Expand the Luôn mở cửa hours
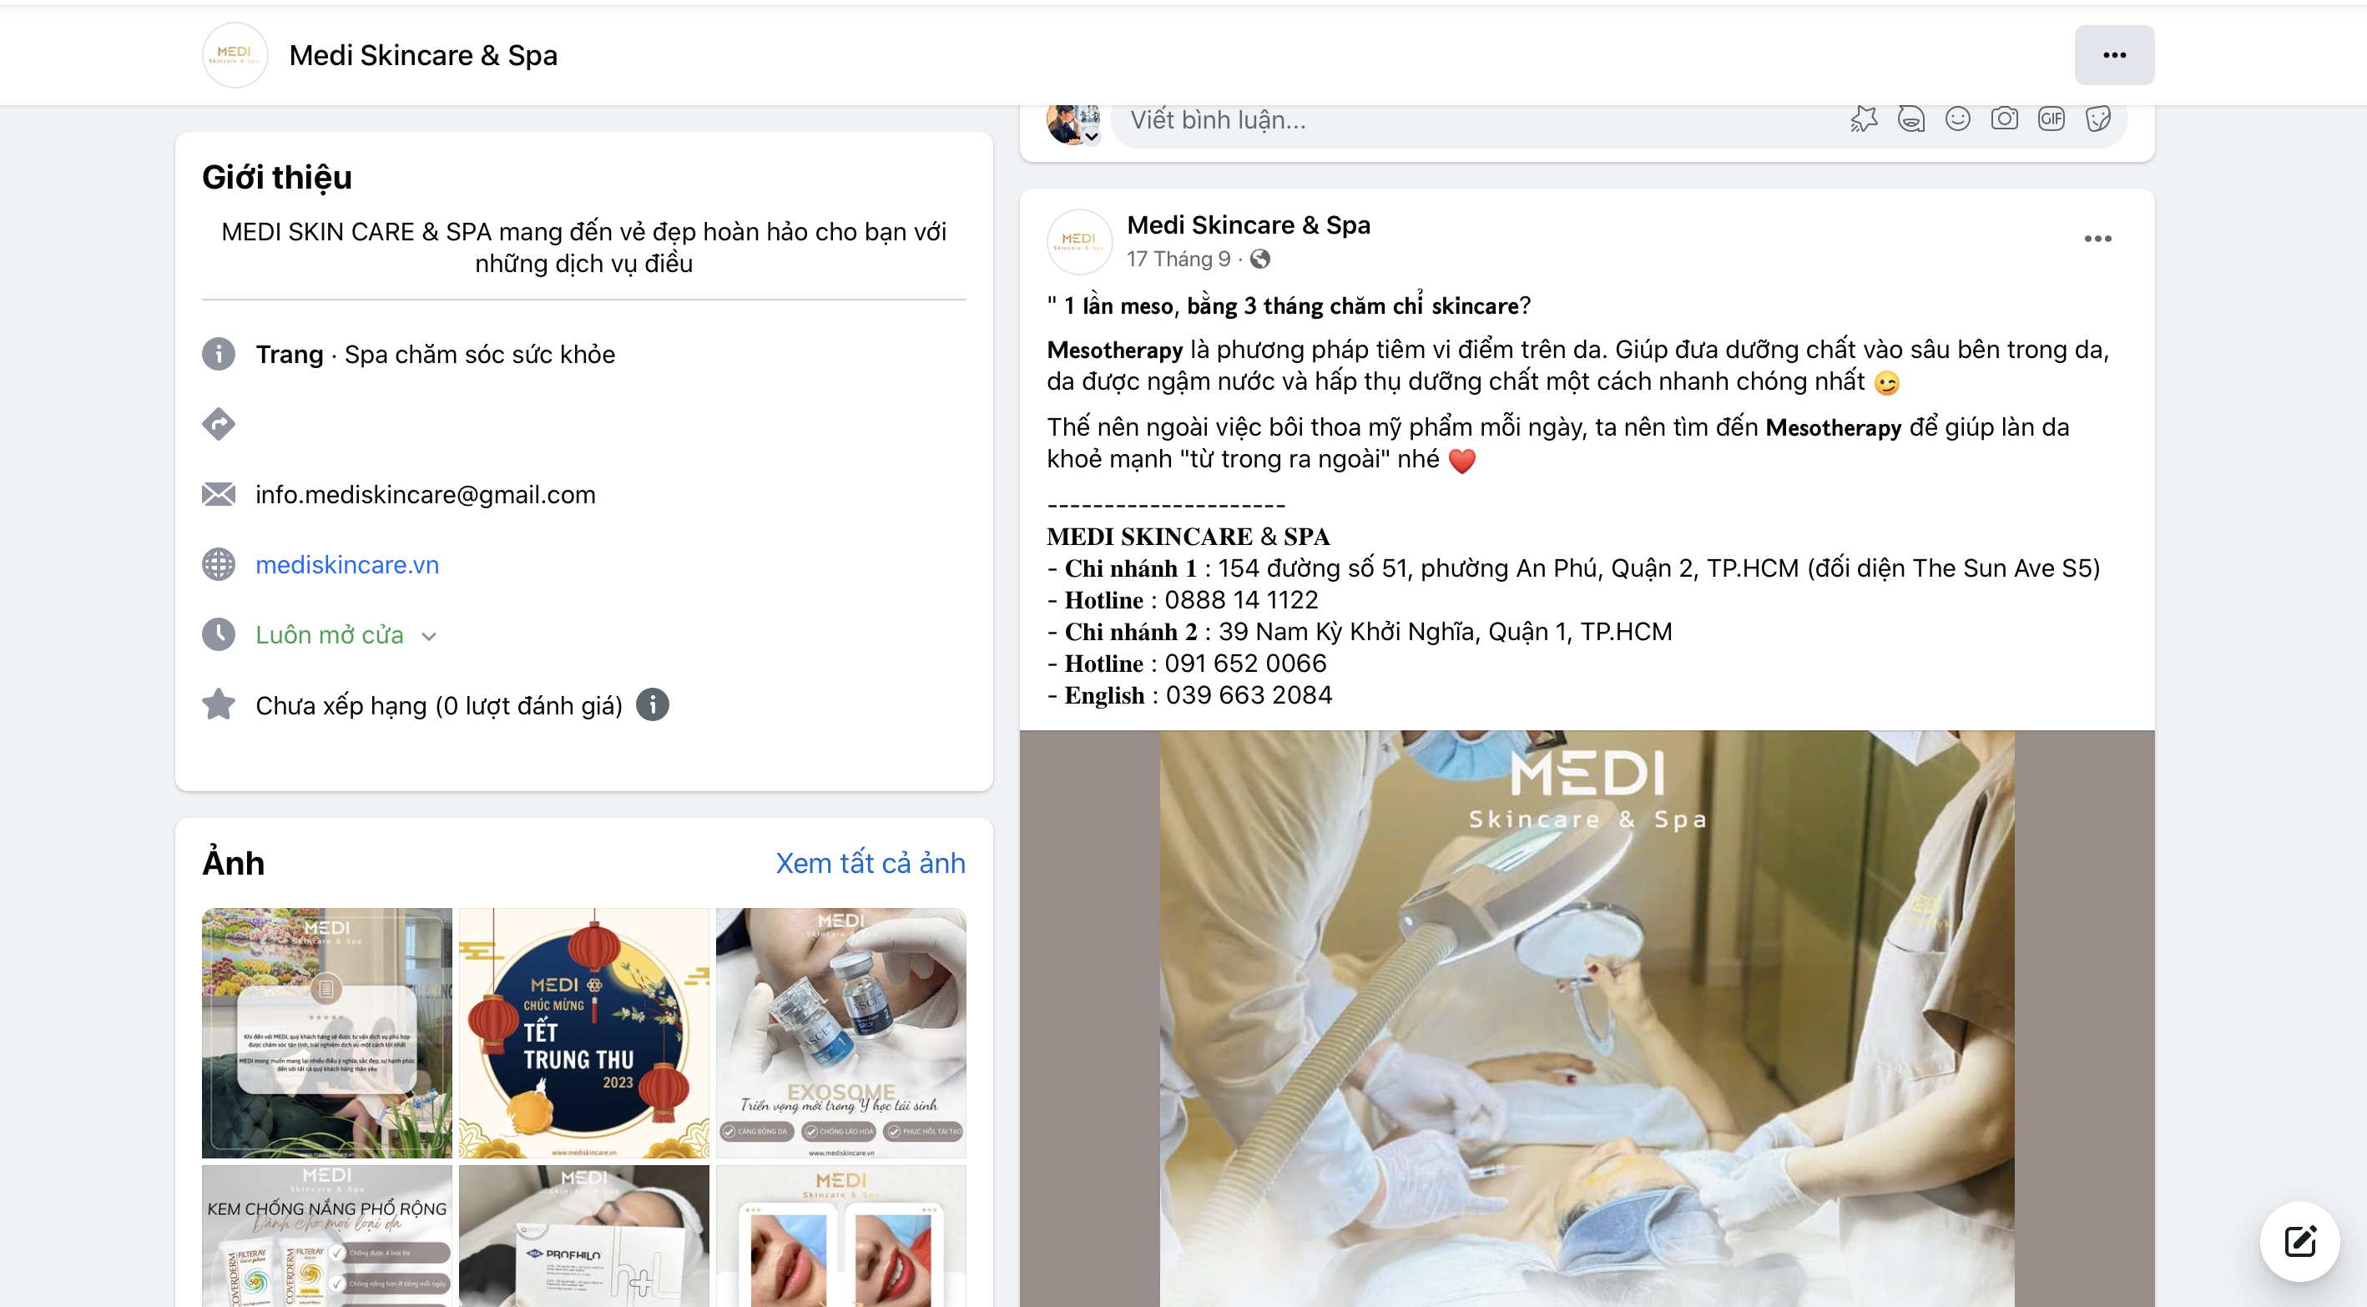The image size is (2367, 1307). coord(346,635)
